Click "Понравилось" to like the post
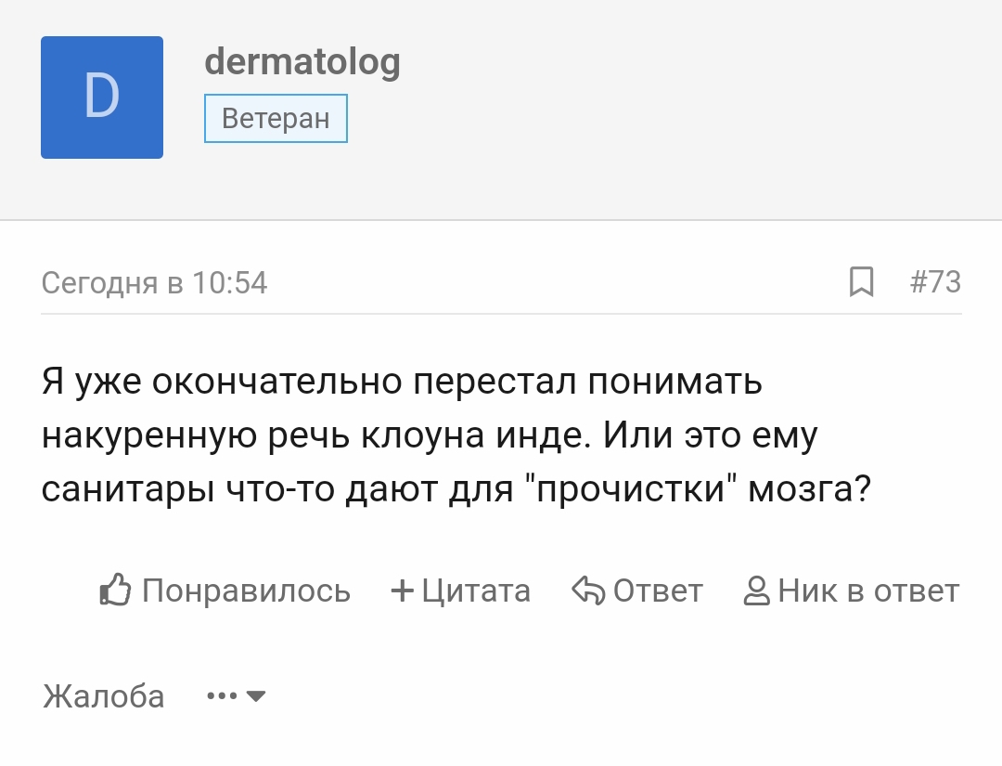Image resolution: width=1002 pixels, height=766 pixels. coord(247,590)
